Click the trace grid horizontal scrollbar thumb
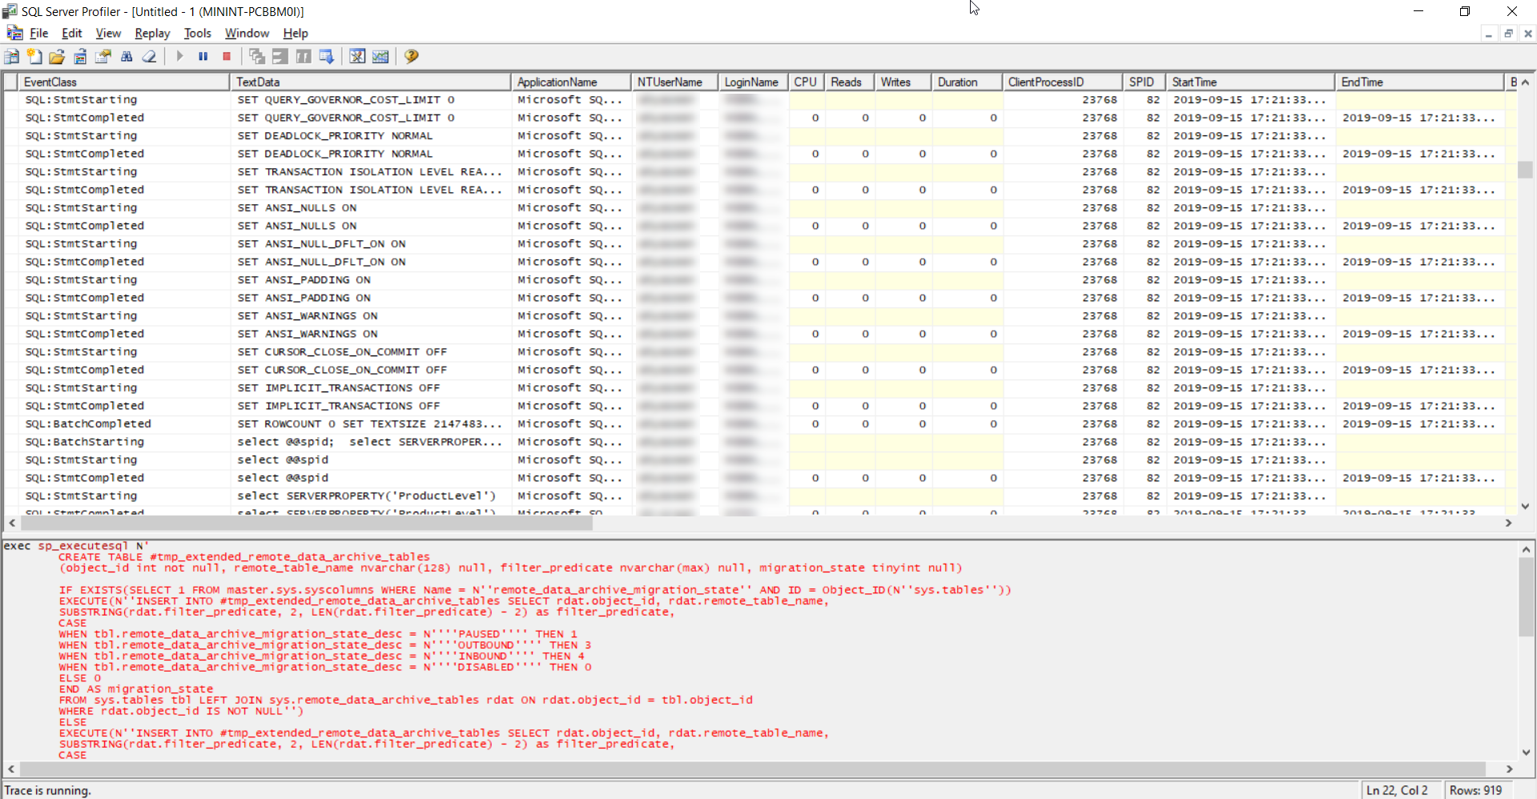The width and height of the screenshot is (1537, 799). click(307, 523)
